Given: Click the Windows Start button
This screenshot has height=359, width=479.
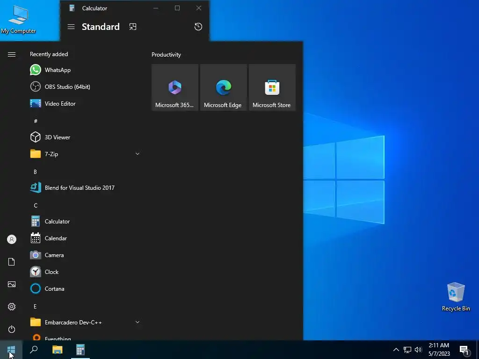Looking at the screenshot, I should click(11, 350).
